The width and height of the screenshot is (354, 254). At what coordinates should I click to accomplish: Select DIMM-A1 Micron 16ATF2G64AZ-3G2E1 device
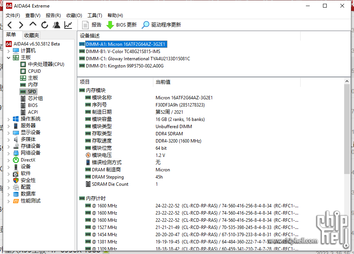pos(126,44)
